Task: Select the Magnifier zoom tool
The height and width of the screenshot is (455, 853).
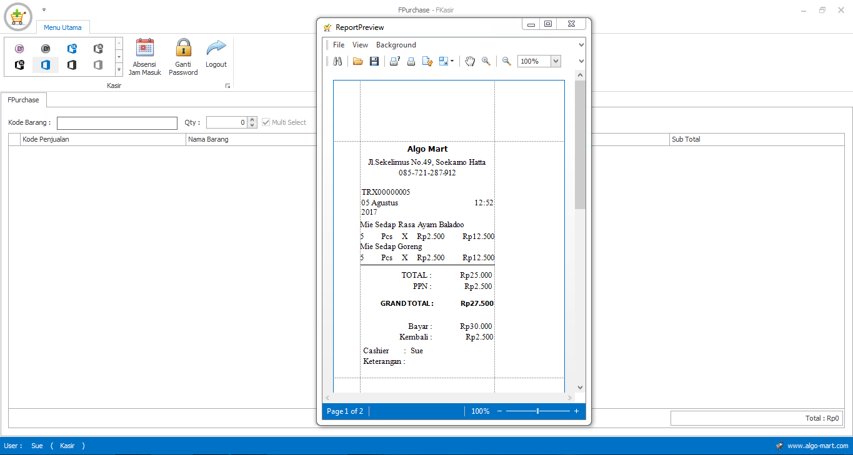Action: (x=486, y=61)
